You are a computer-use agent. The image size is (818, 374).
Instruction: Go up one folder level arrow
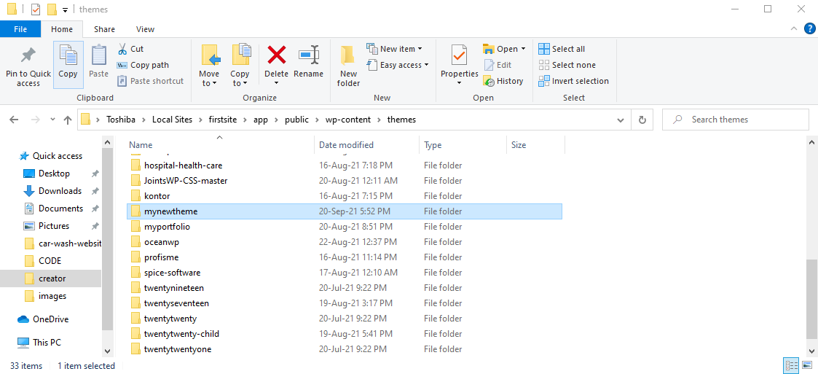[68, 120]
